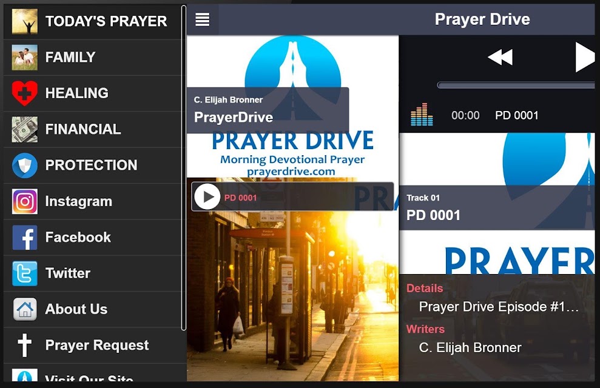
Task: Open the hamburger menu icon
Action: click(x=202, y=19)
